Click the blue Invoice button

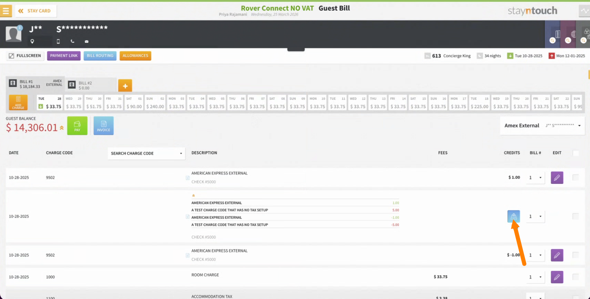(104, 125)
